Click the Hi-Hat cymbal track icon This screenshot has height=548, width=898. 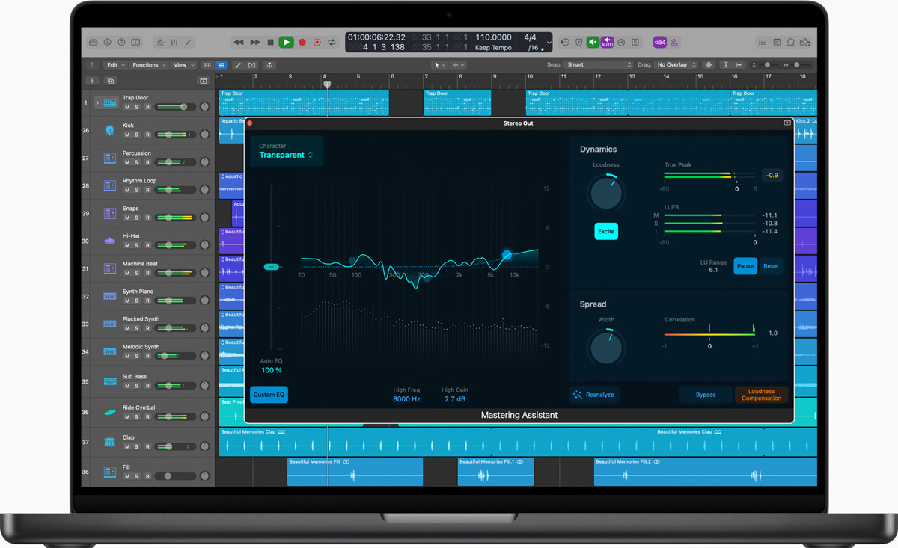tap(110, 241)
